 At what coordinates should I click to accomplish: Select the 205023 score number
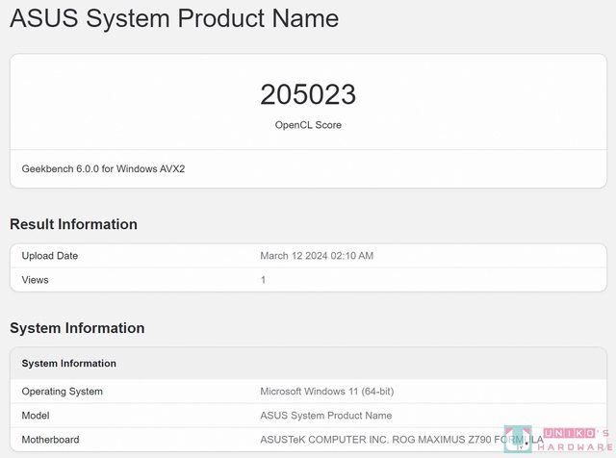pyautogui.click(x=308, y=94)
